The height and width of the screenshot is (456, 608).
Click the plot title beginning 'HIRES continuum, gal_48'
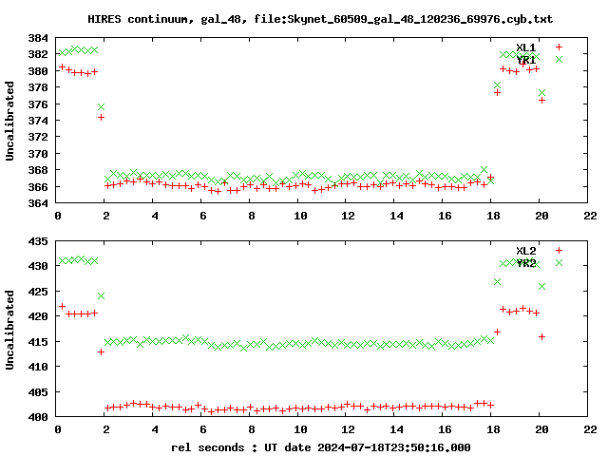(x=320, y=19)
